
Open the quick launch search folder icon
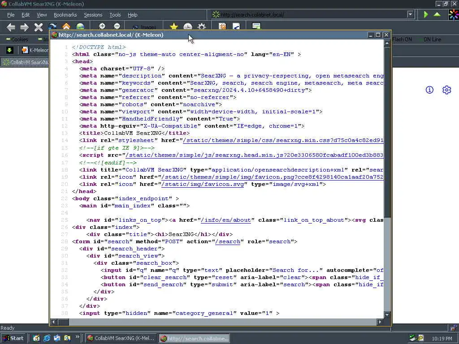(67, 338)
